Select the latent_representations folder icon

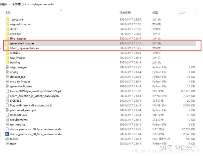pos(7,48)
